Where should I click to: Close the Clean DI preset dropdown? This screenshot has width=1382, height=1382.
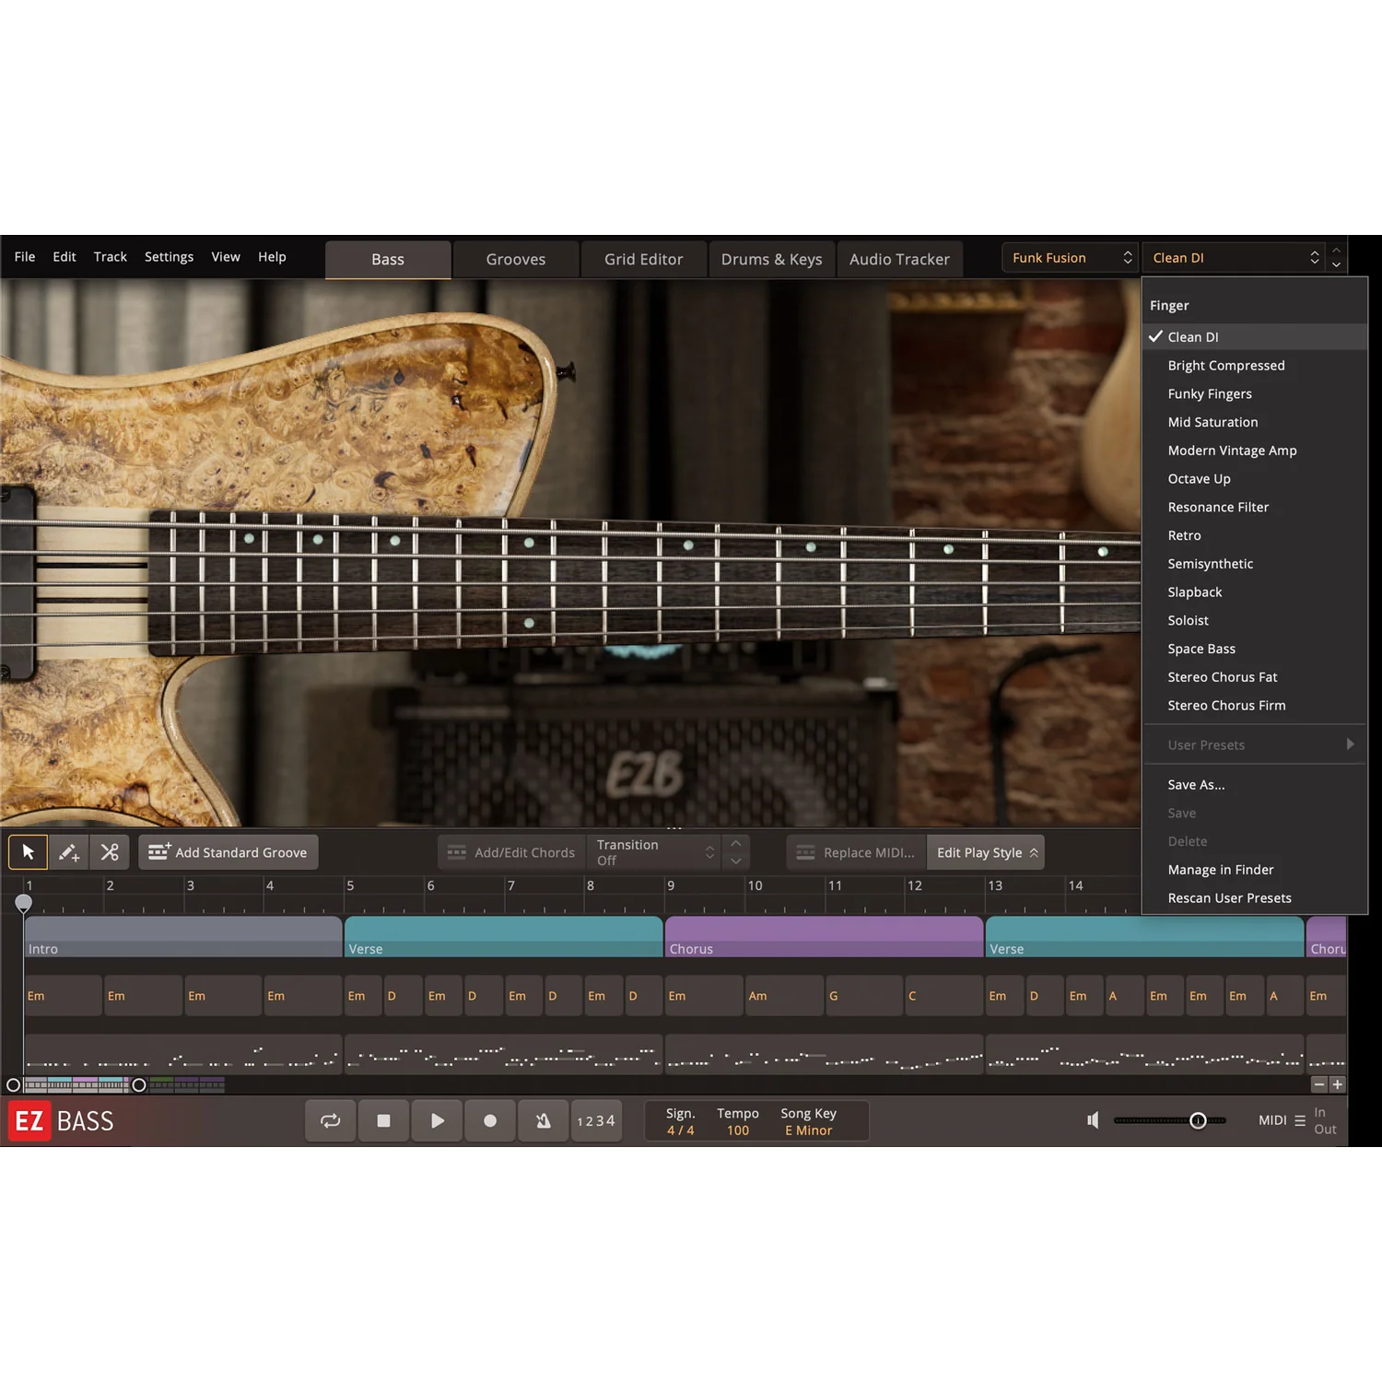1234,258
